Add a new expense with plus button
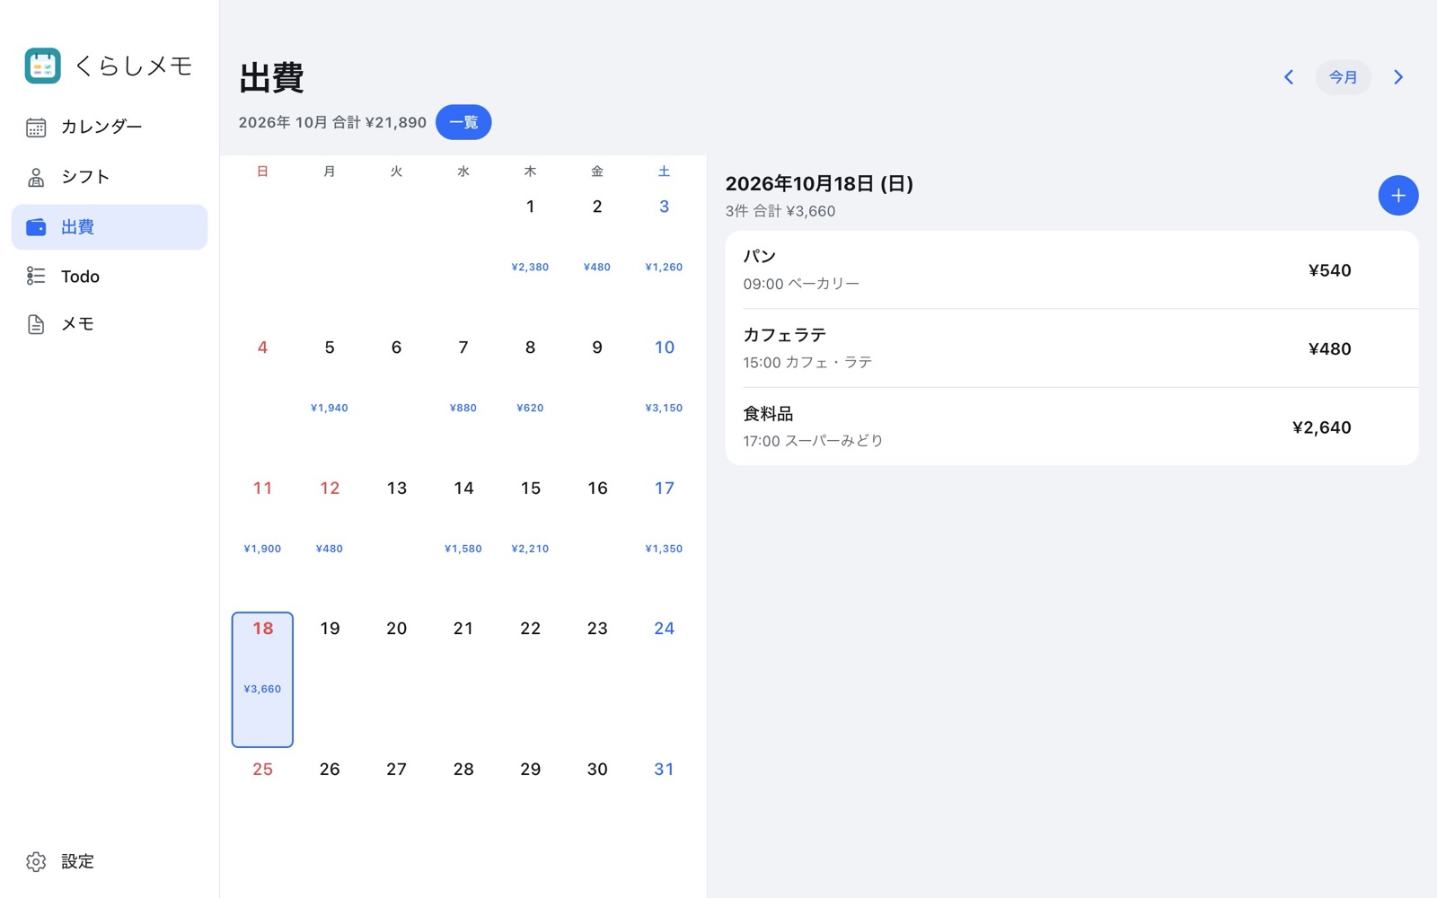Image resolution: width=1437 pixels, height=898 pixels. pos(1398,196)
